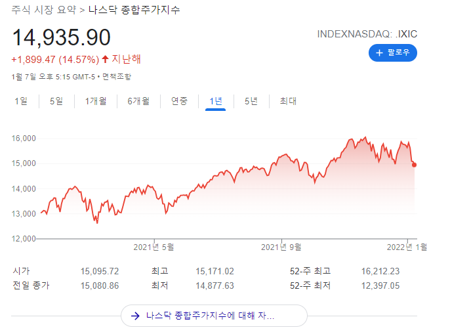Click the 2021년 9월 axis label
The width and height of the screenshot is (450, 336).
click(x=281, y=247)
